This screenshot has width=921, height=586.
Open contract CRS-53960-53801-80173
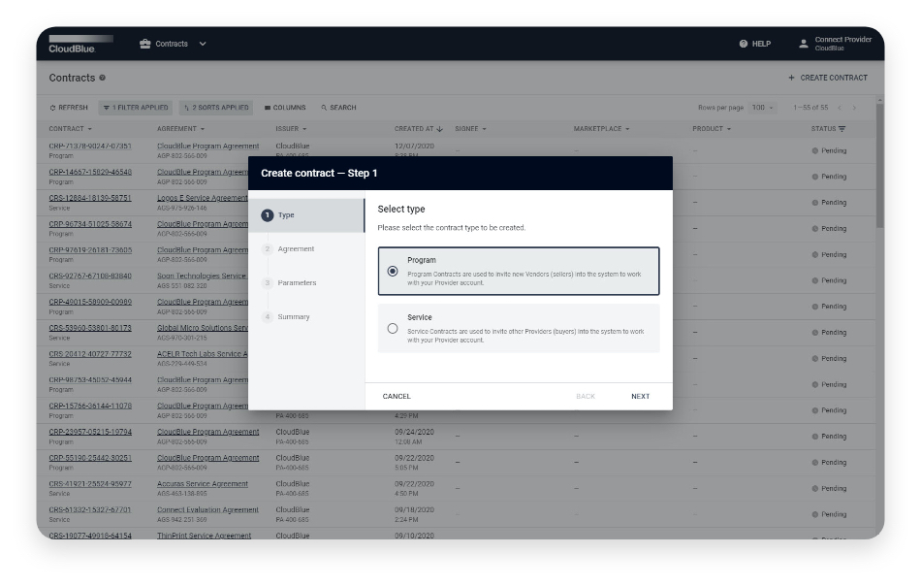pyautogui.click(x=90, y=328)
